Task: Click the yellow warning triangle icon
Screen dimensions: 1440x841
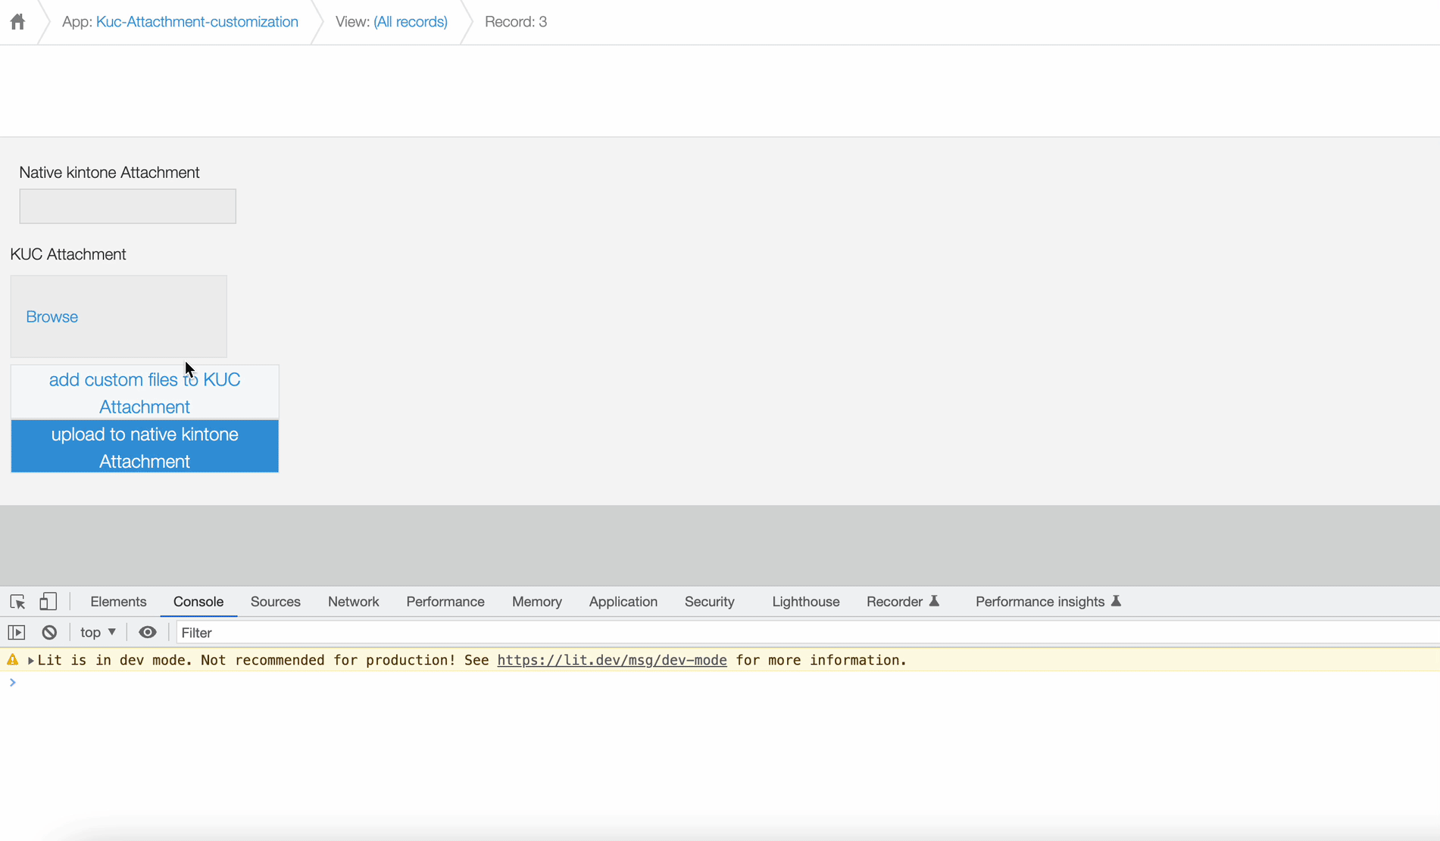Action: [13, 660]
